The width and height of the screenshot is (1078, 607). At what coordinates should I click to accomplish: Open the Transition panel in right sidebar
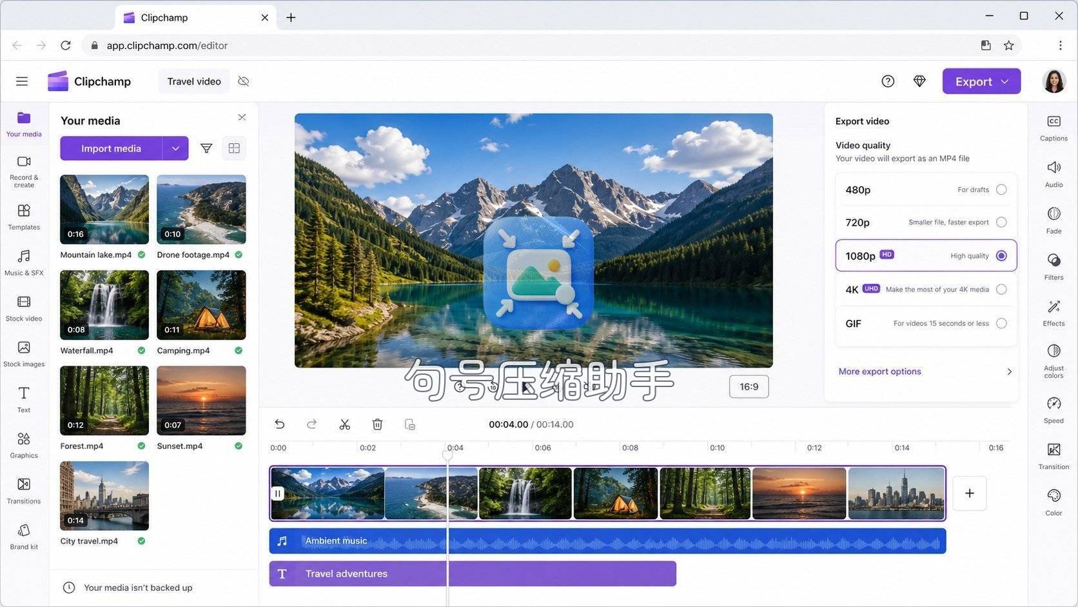[x=1053, y=457]
